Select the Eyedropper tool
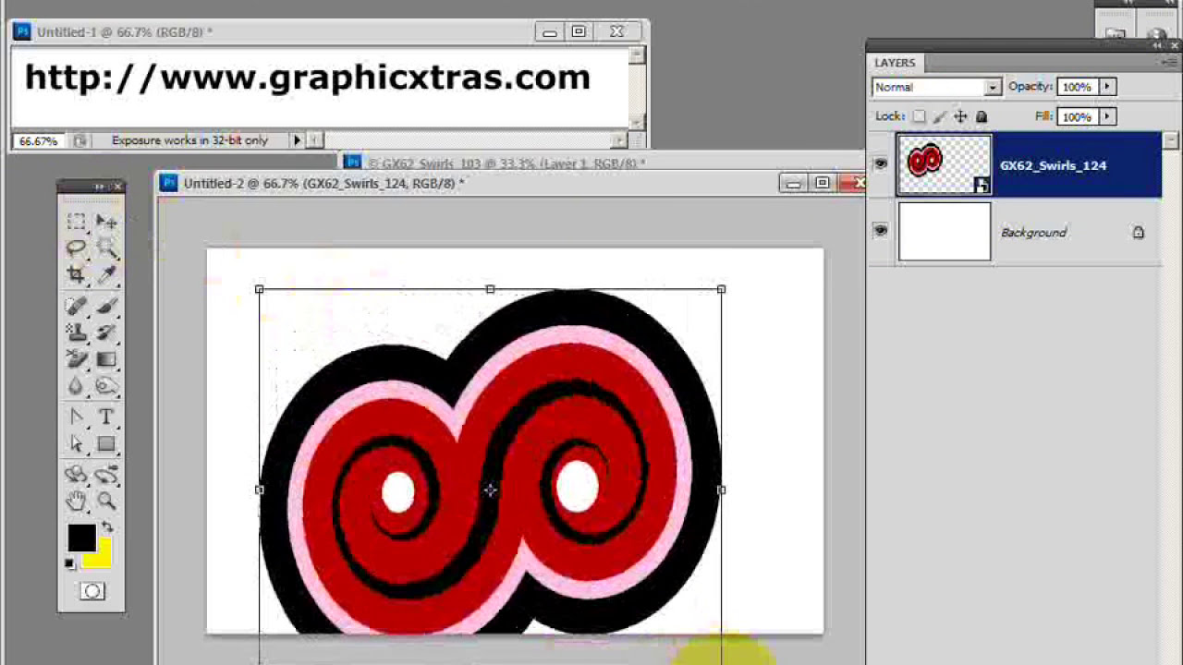Image resolution: width=1183 pixels, height=665 pixels. (x=106, y=274)
